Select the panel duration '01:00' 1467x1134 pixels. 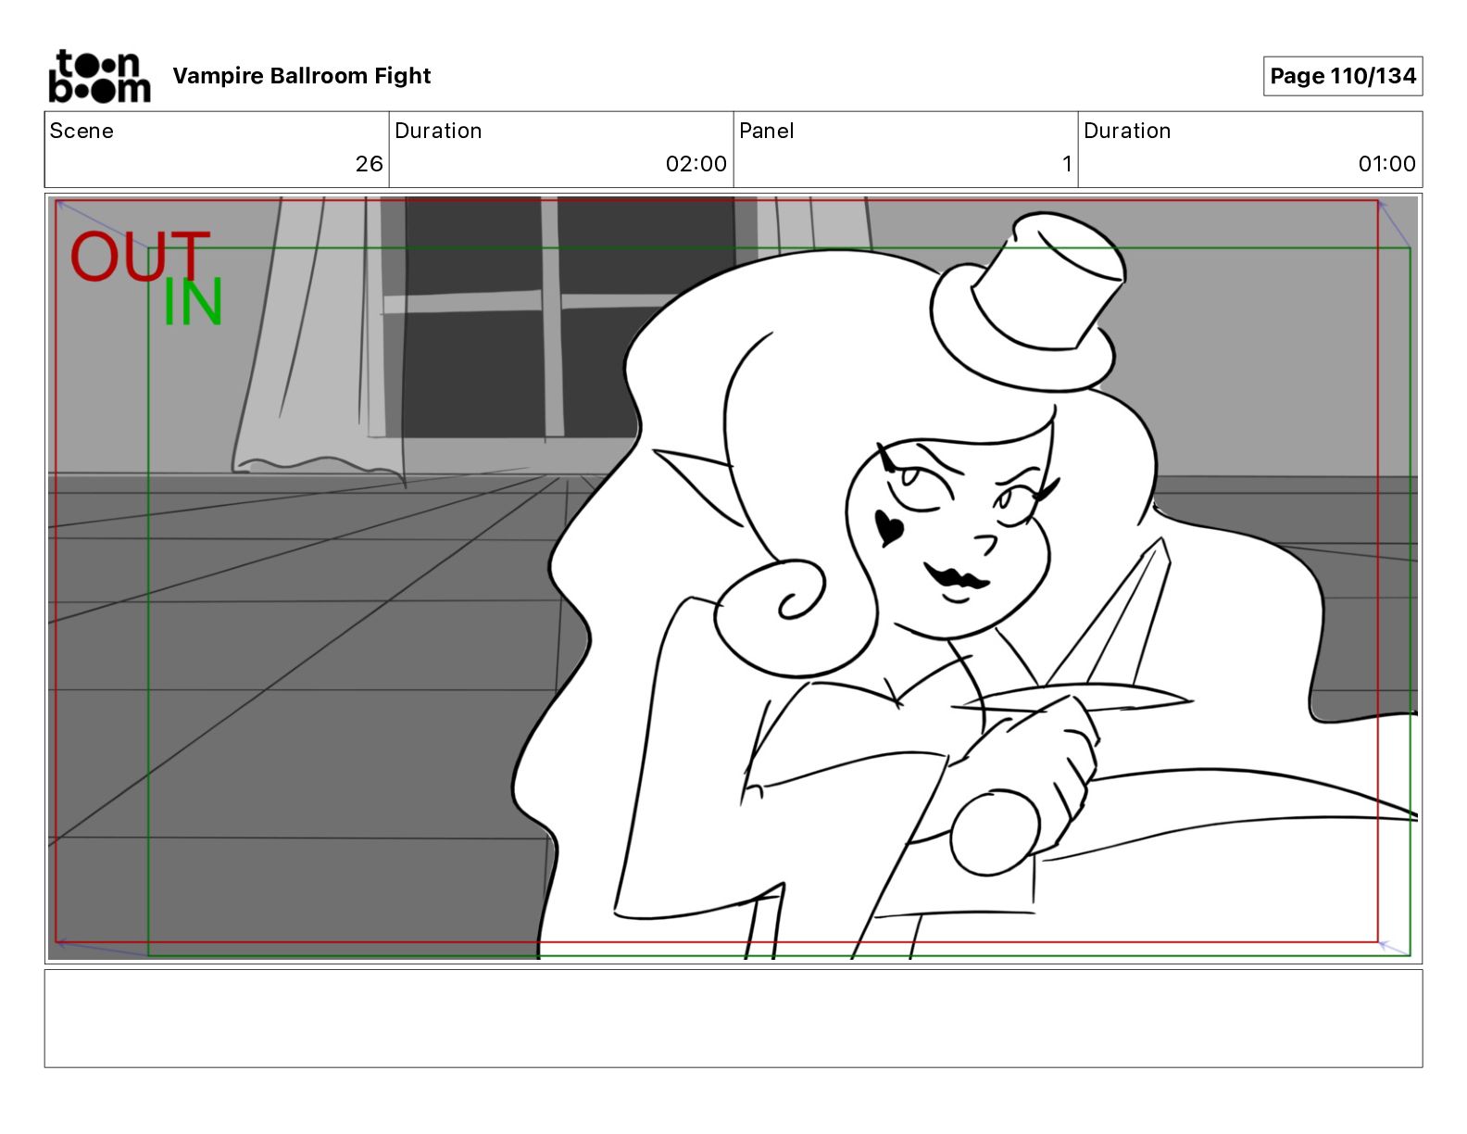[x=1386, y=164]
